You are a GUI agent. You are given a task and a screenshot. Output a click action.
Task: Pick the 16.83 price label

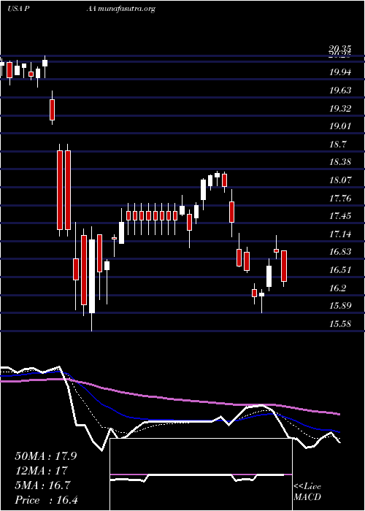coord(340,252)
